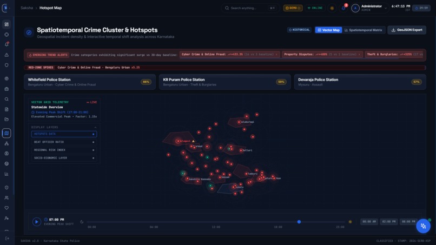Select the active map icon in sidebar
The width and height of the screenshot is (436, 245).
tap(6, 133)
